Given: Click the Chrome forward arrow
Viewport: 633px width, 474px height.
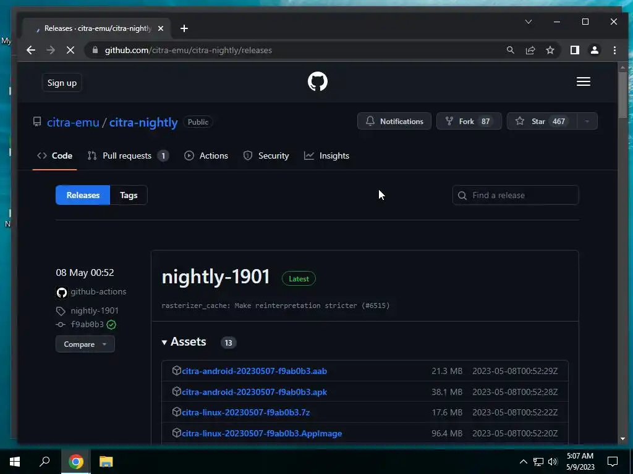Looking at the screenshot, I should coord(51,50).
